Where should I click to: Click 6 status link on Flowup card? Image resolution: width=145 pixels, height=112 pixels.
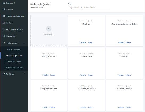click(128, 75)
